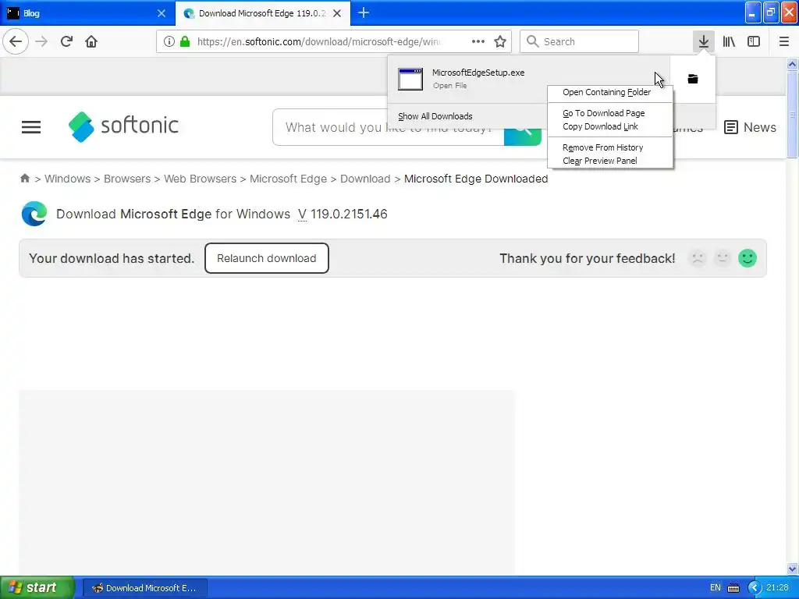Click the MicrosoftEdgeSetup.exe file icon

[410, 79]
